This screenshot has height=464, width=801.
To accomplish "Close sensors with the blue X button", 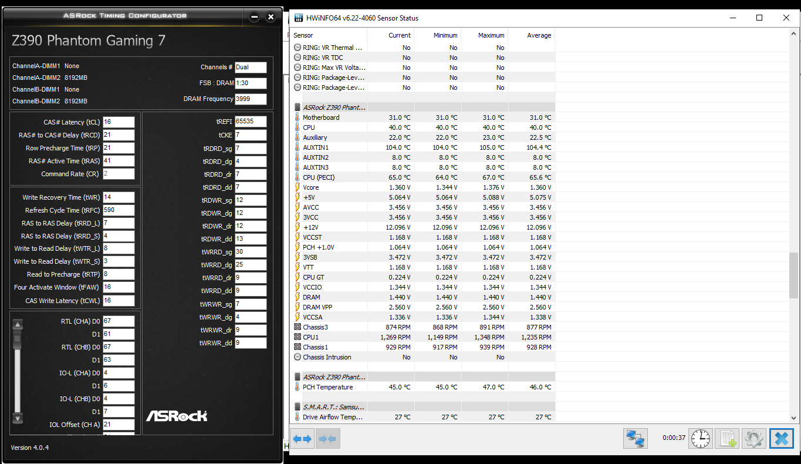I will [x=781, y=438].
